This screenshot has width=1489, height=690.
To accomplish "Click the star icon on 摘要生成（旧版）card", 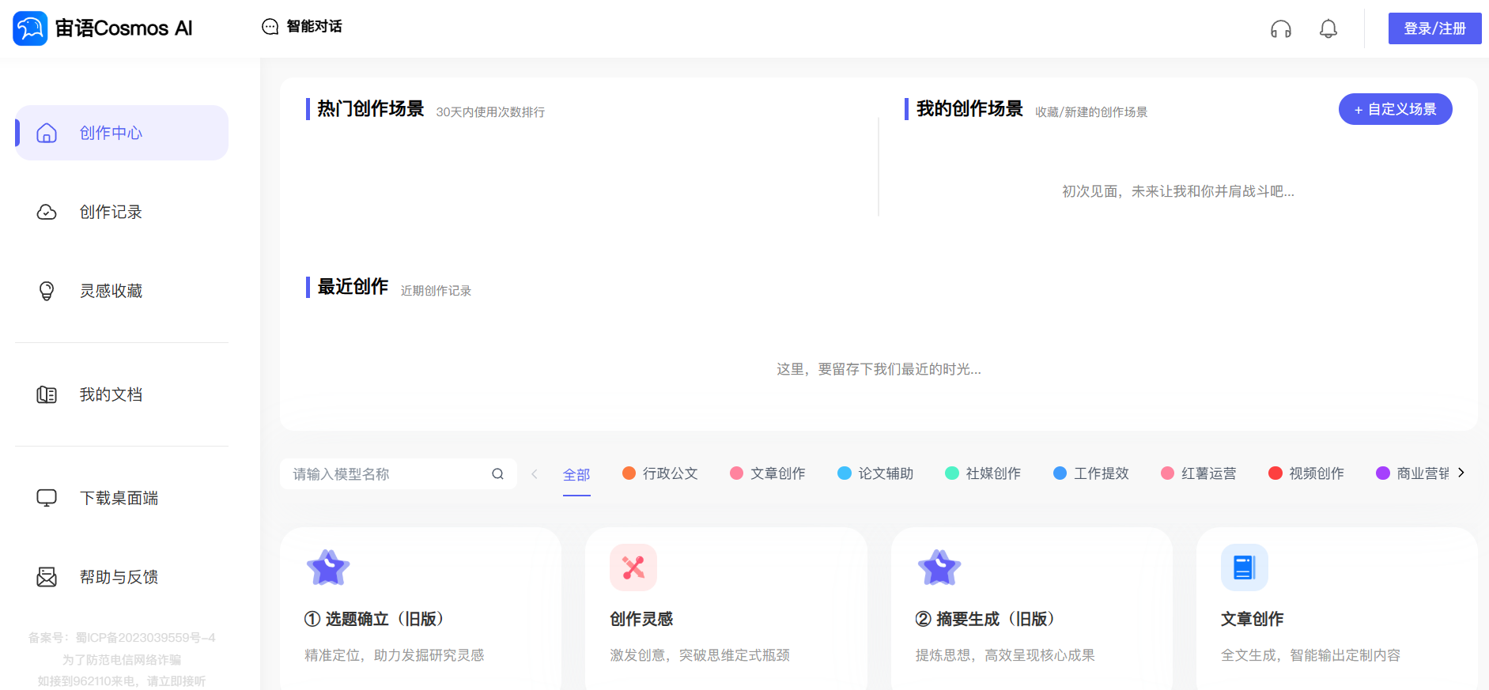I will click(x=939, y=567).
